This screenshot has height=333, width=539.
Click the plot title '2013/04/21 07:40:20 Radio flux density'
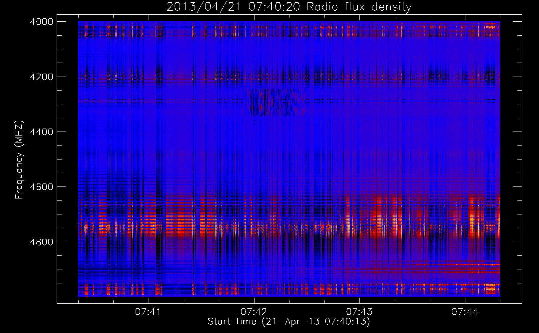tap(289, 7)
